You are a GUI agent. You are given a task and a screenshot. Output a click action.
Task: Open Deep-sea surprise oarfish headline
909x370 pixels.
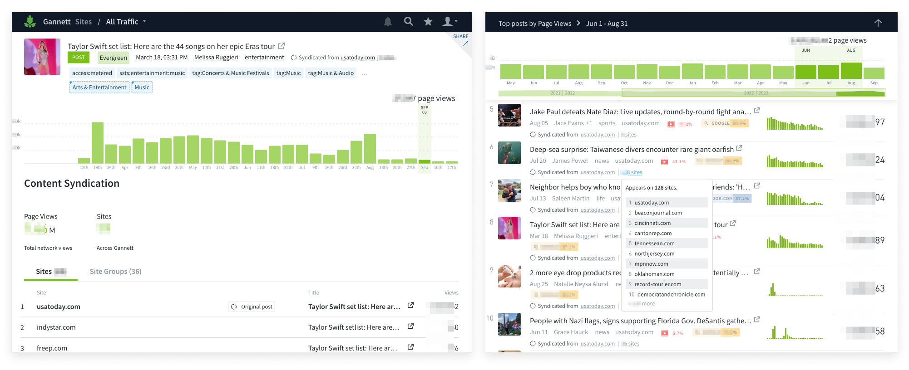coord(632,149)
